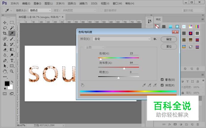Screen dimensions: 206x128
Task: Click the lightness slider handle
Action: [x=118, y=78]
